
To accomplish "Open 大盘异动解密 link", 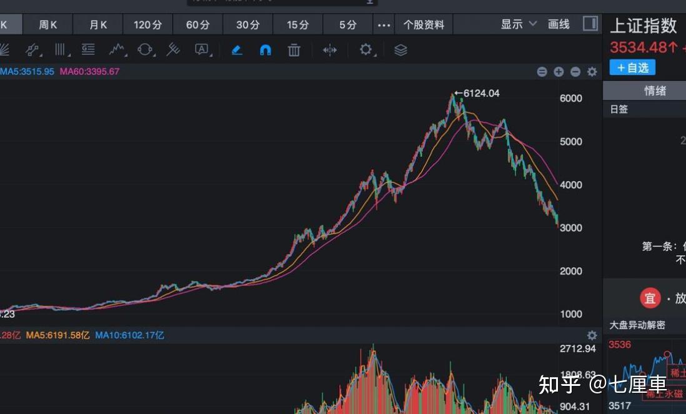I will pos(639,325).
